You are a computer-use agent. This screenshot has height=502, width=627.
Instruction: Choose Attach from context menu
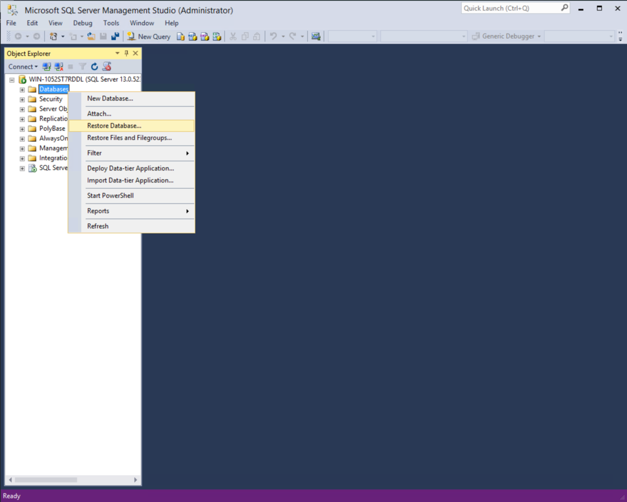[x=132, y=113]
